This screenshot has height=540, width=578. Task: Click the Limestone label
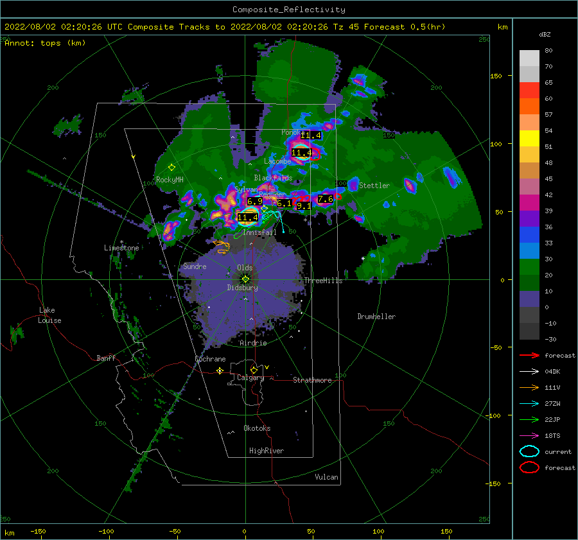(x=121, y=248)
